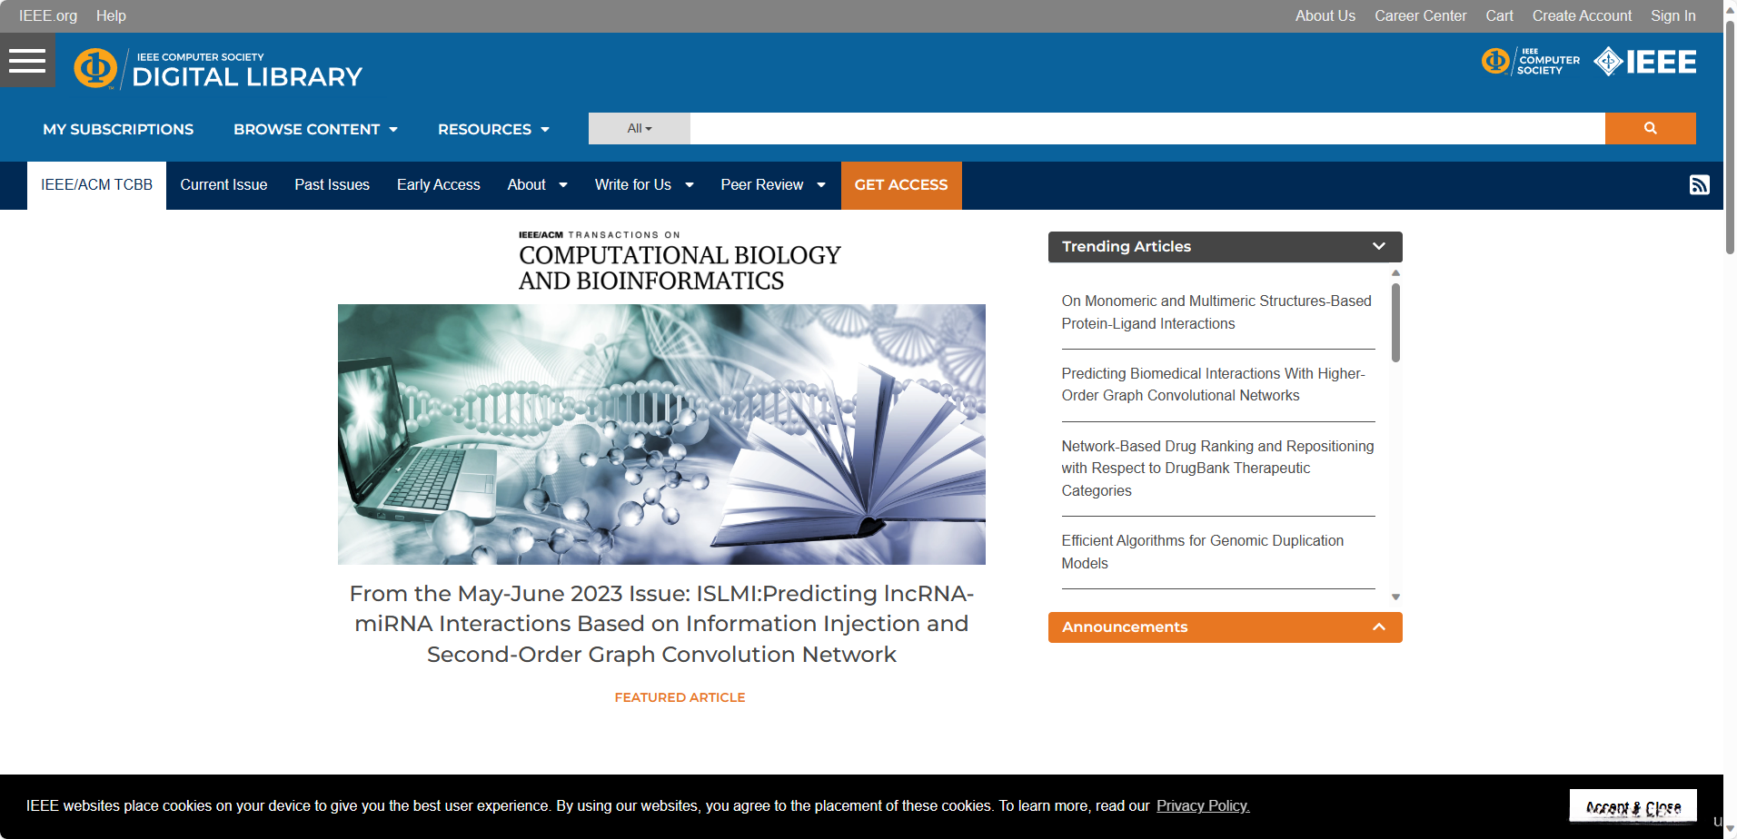The image size is (1737, 839).
Task: Open 'Network-Based Drug Ranking and Repositioning' article
Action: tap(1217, 469)
